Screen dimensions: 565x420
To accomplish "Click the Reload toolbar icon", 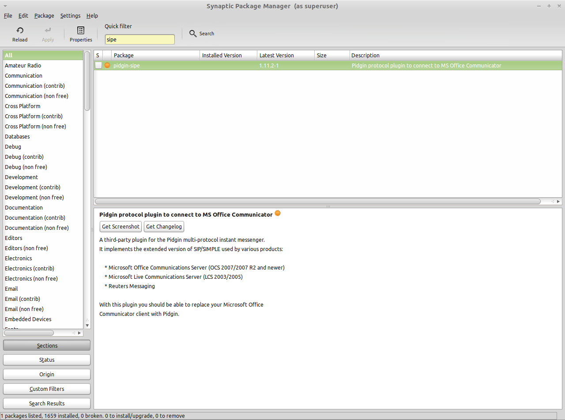I will pyautogui.click(x=20, y=30).
